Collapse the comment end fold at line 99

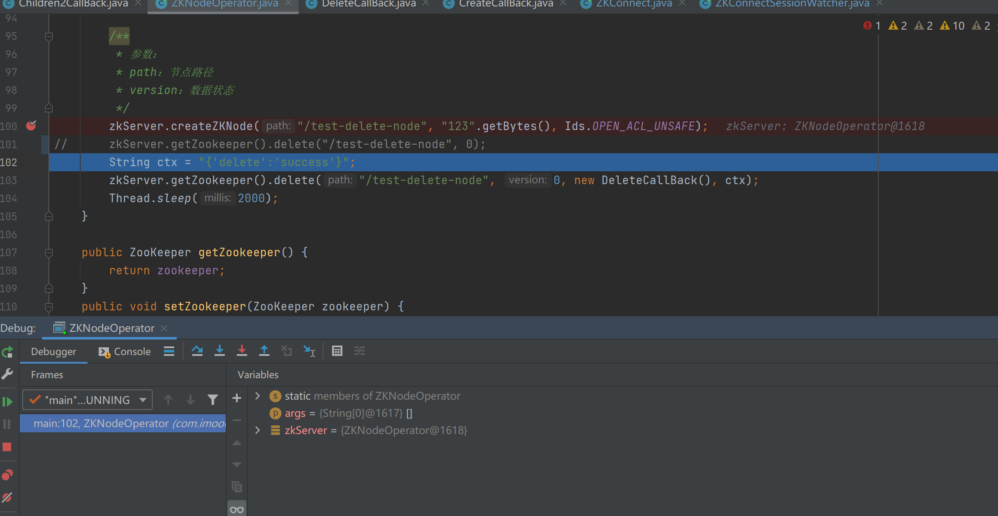coord(49,108)
